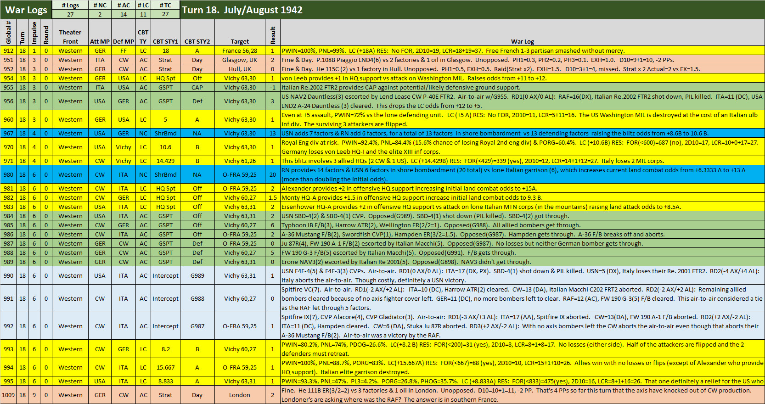
Task: Click the Result value "20" in row 980
Action: (273, 174)
